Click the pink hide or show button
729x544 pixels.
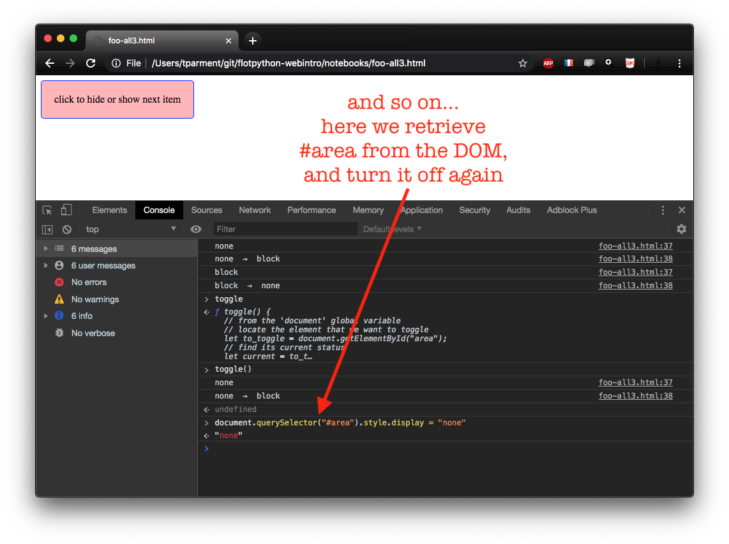click(x=117, y=99)
